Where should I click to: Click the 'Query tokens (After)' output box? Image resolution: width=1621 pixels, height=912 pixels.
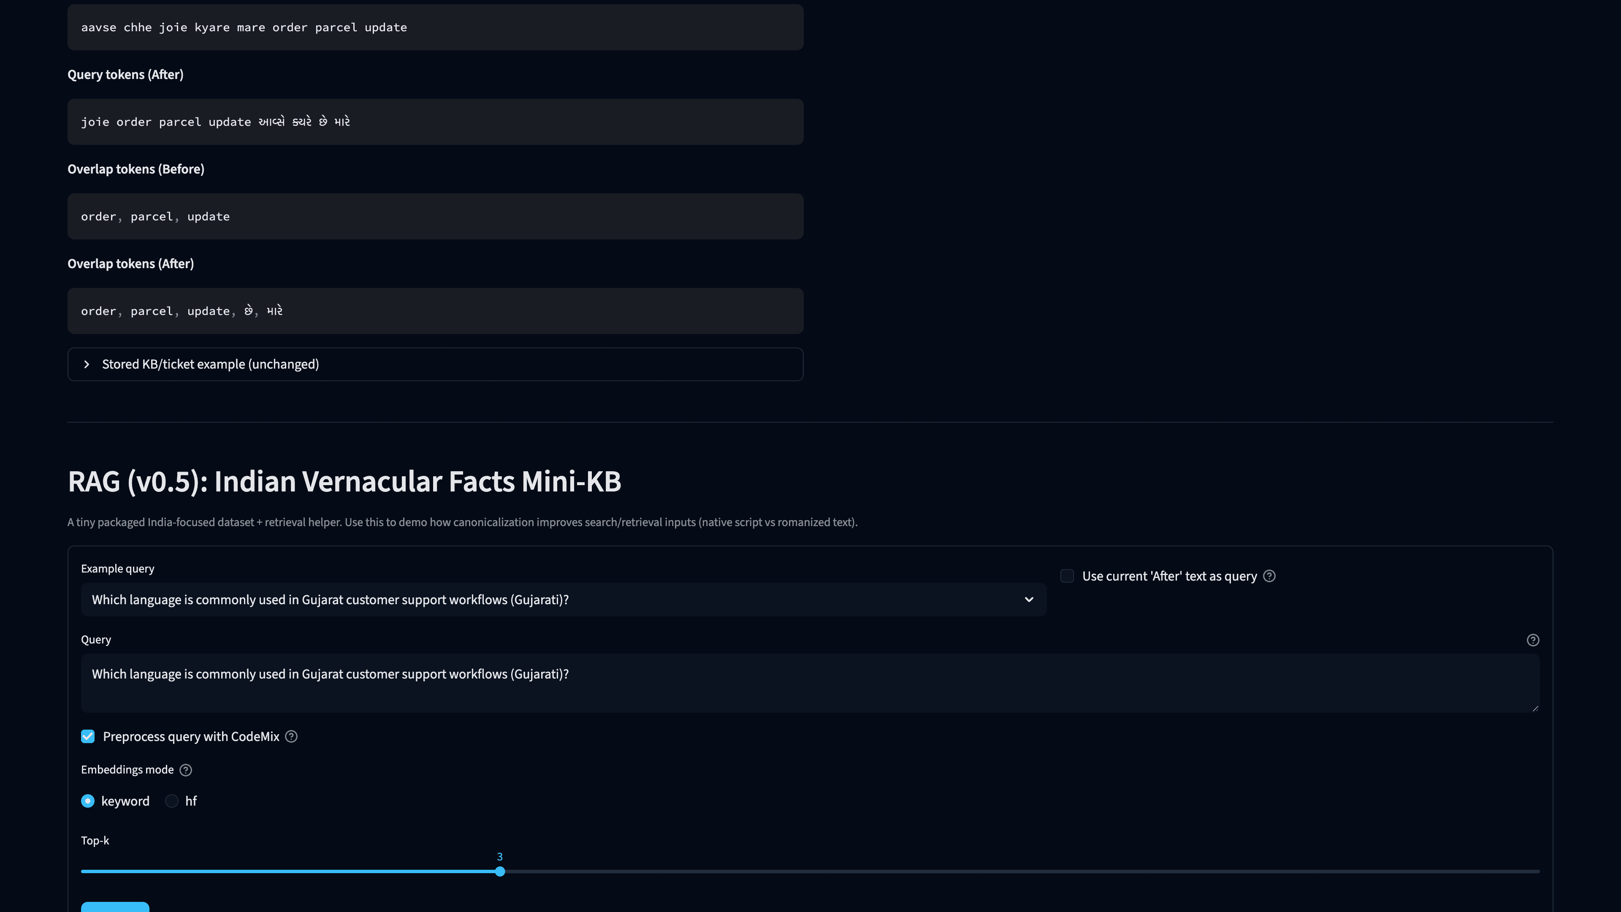point(435,122)
